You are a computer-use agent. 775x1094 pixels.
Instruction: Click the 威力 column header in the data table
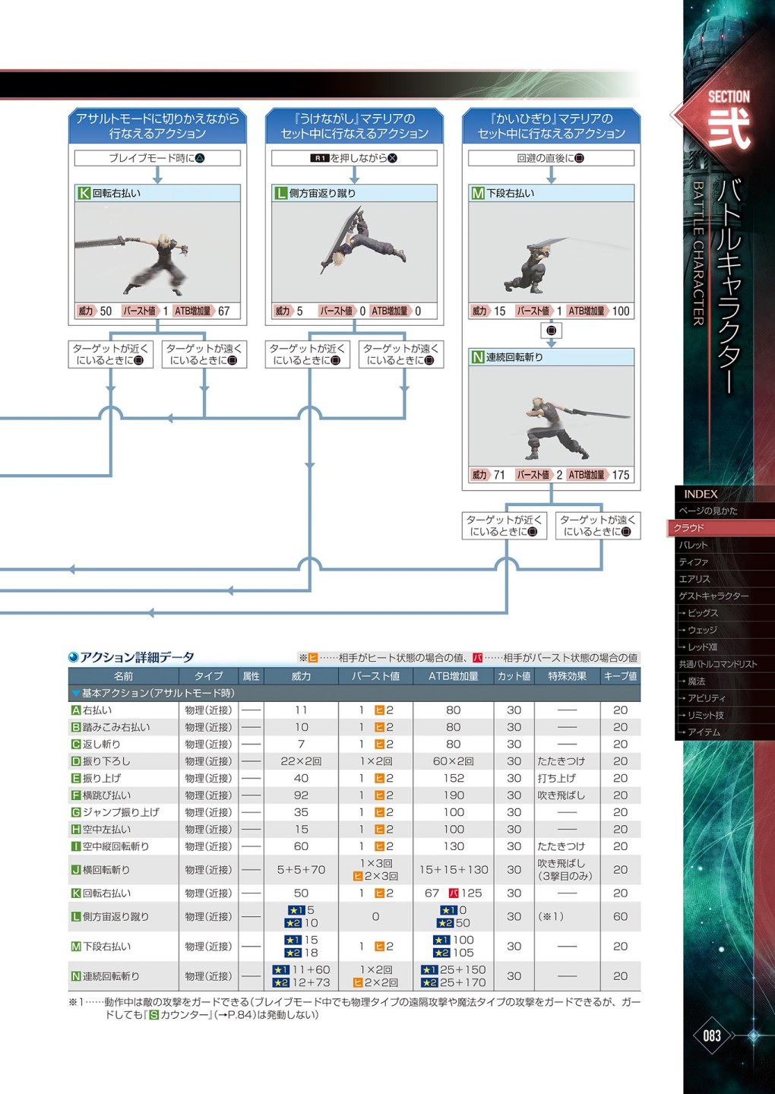tap(301, 676)
